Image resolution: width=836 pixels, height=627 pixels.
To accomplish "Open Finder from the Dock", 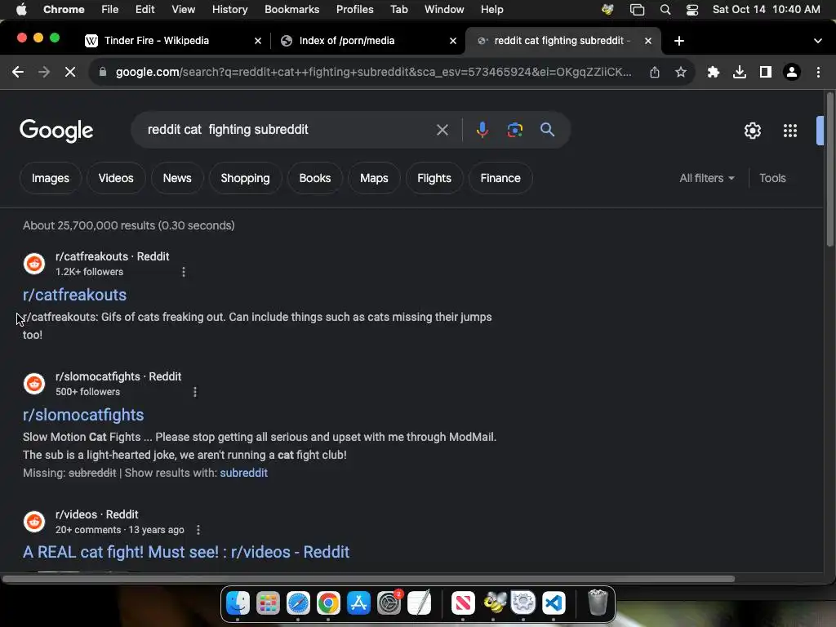I will click(238, 603).
